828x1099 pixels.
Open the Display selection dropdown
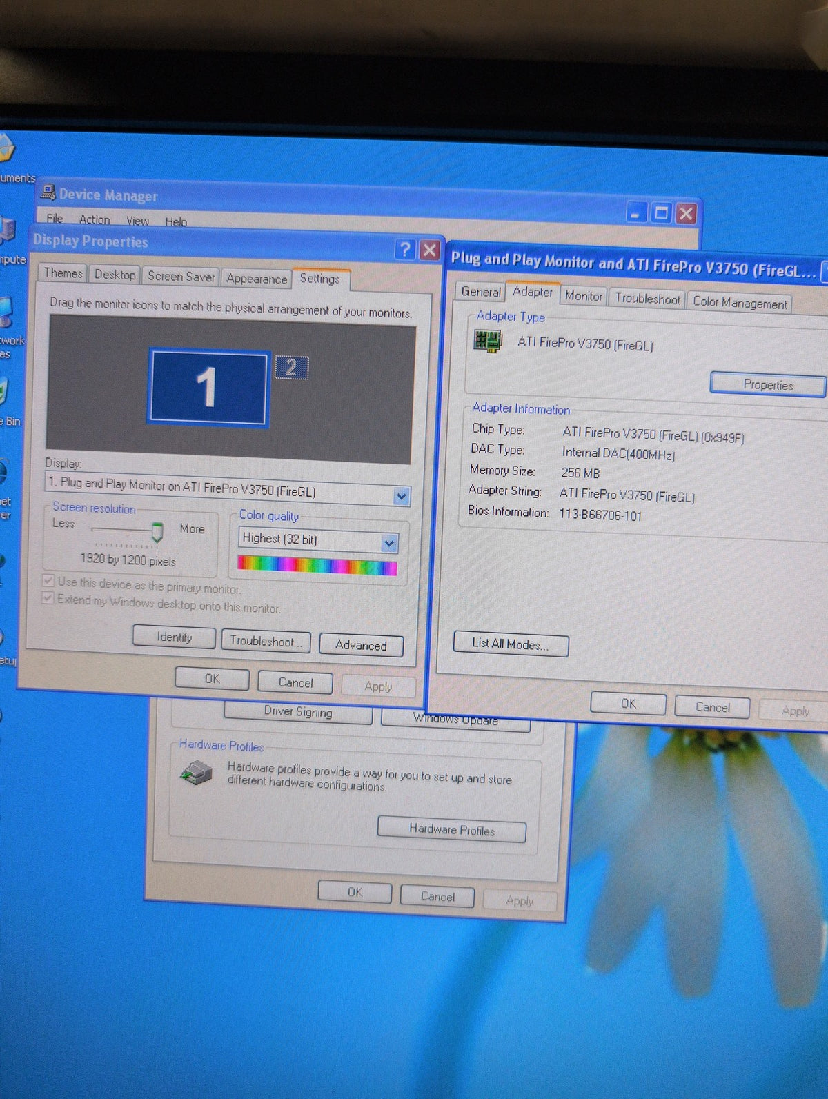(x=401, y=496)
